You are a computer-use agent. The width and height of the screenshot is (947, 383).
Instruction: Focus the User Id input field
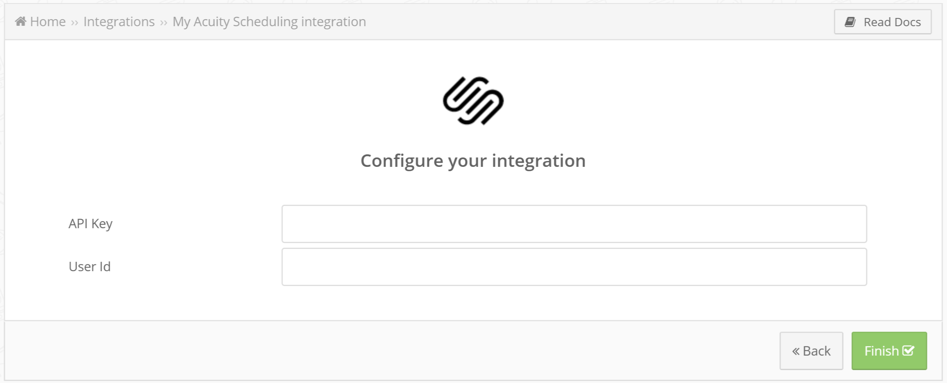[574, 267]
